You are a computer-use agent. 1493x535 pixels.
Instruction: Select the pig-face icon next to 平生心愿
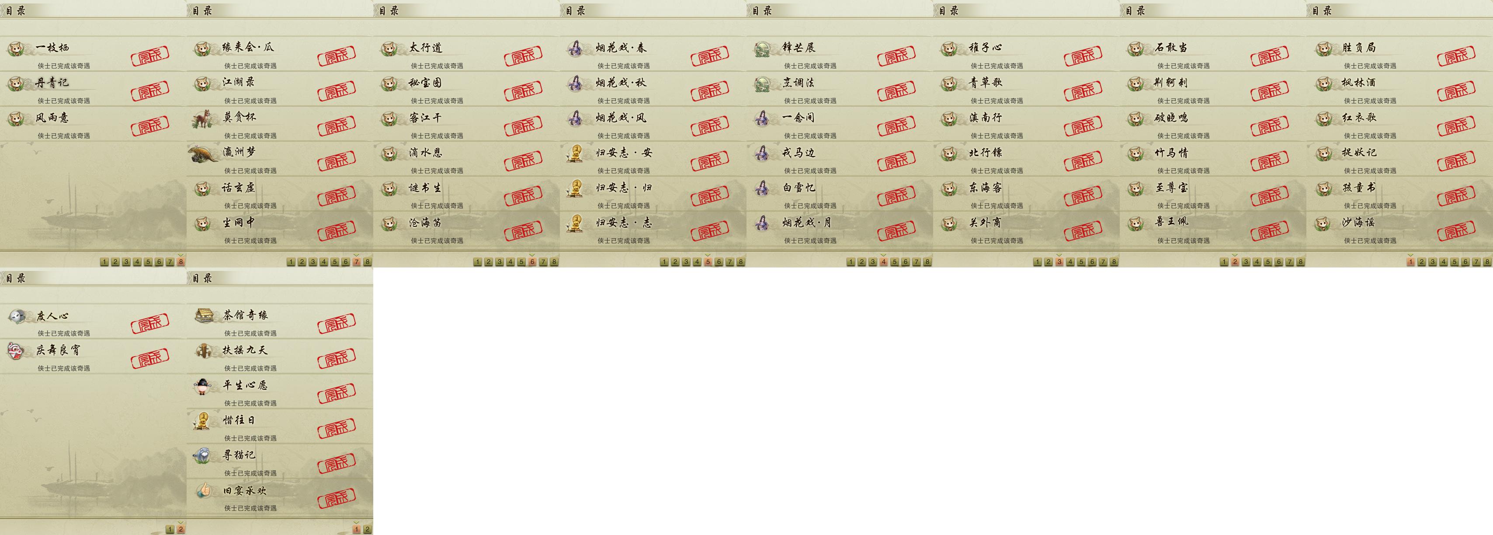202,386
